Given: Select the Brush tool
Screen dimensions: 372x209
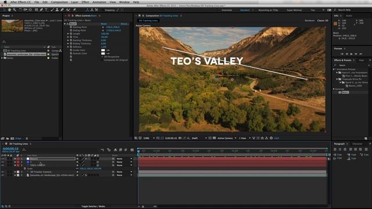Looking at the screenshot, I should tap(52, 10).
